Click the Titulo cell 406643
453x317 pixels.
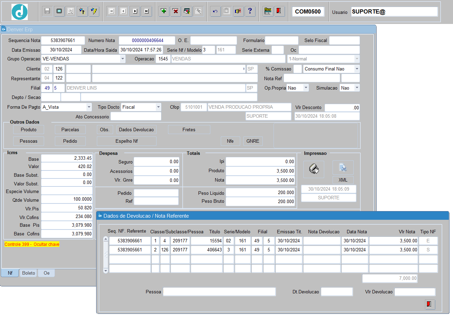pyautogui.click(x=207, y=250)
